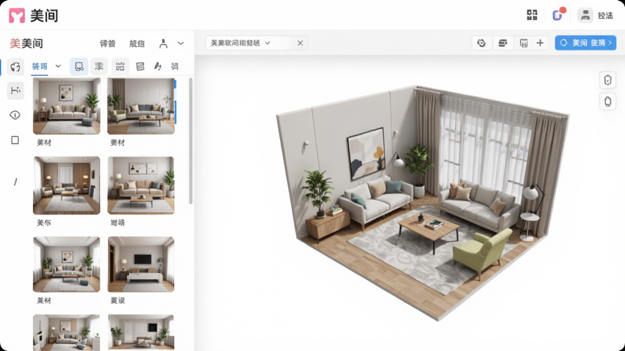Click the blue 美间 action button
This screenshot has width=625, height=351.
(x=585, y=43)
